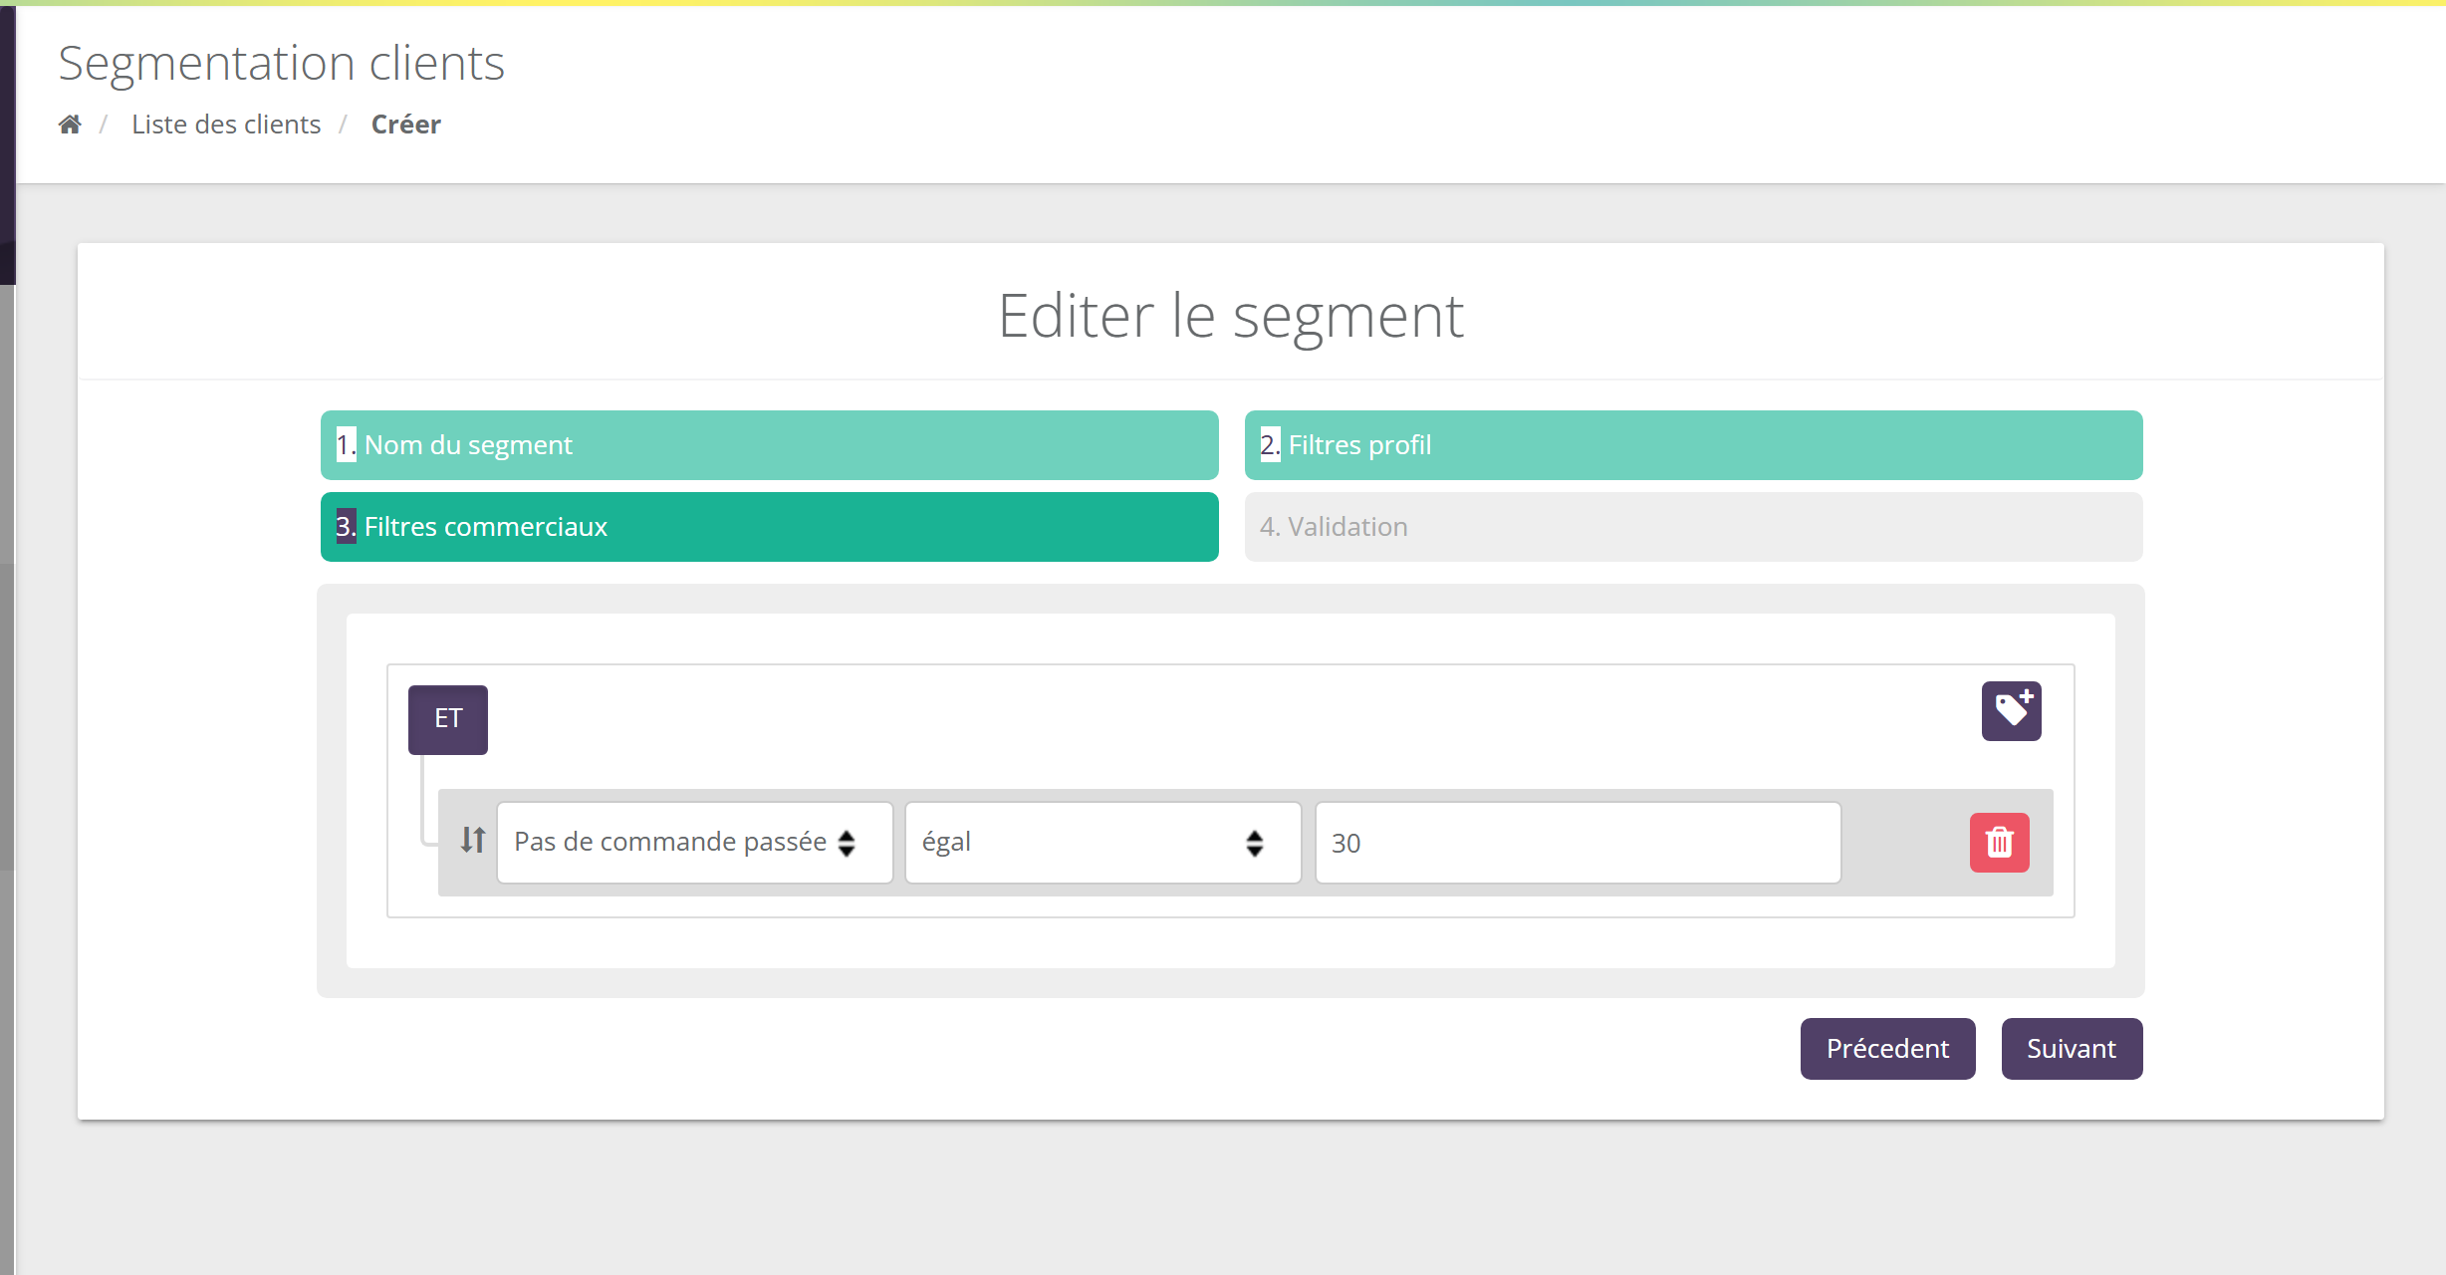Click the value field containing 30
The height and width of the screenshot is (1275, 2446).
click(1578, 843)
